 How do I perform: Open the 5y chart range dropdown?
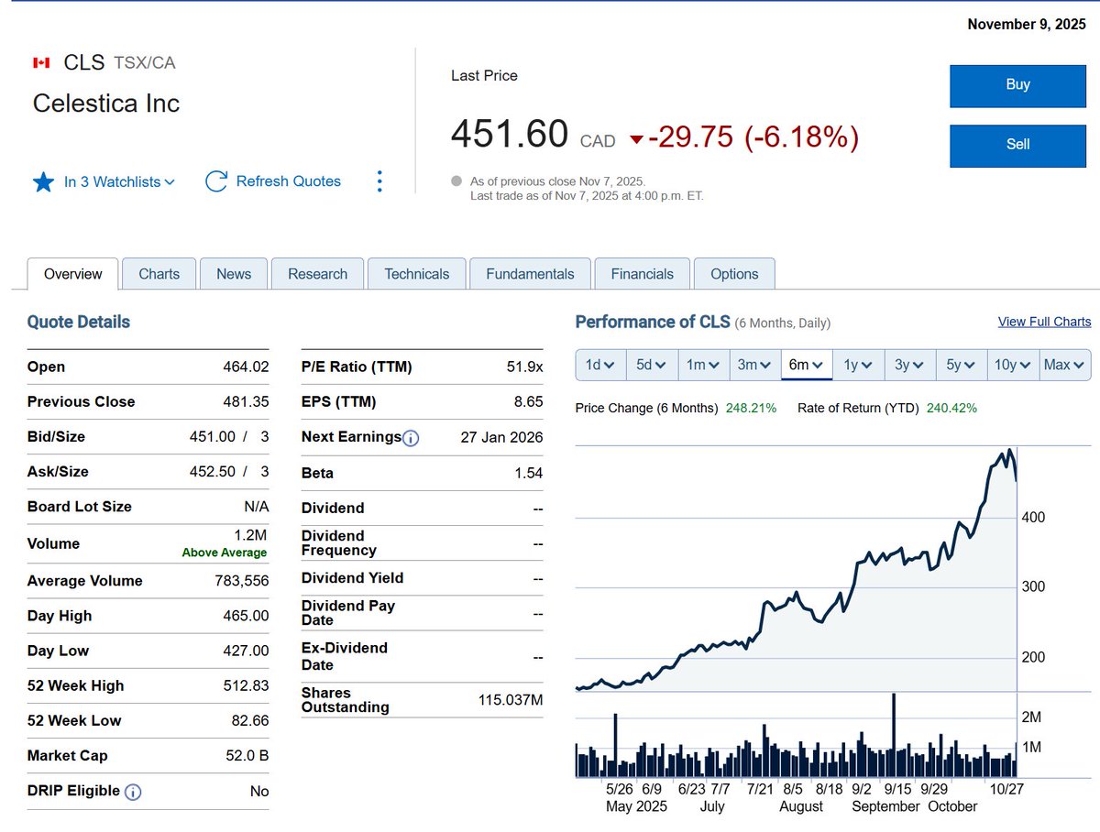pos(961,365)
